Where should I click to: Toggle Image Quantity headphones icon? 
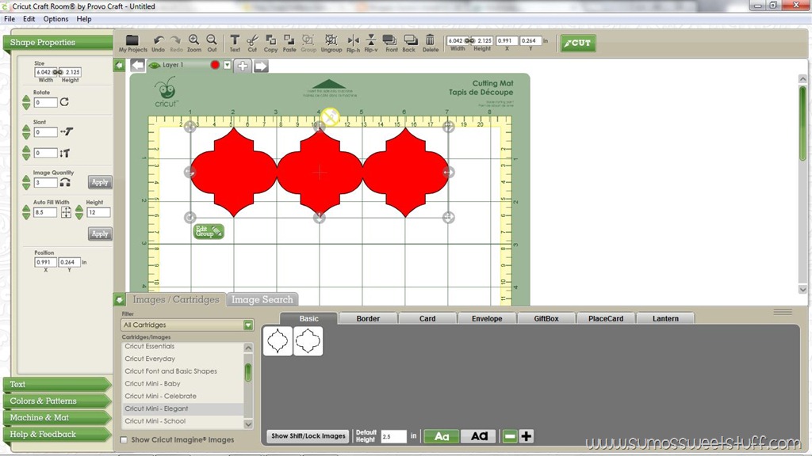[65, 182]
